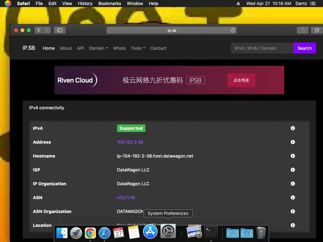
Task: Click the eject icon in menu bar
Action: click(238, 3)
